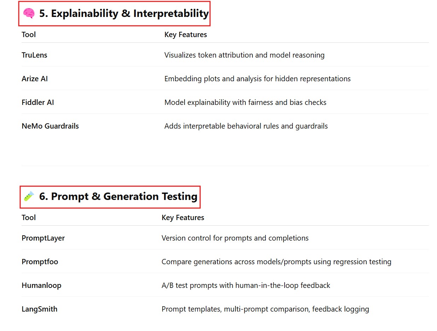Click the LangSmith tool name
Image resolution: width=437 pixels, height=331 pixels.
pos(40,309)
